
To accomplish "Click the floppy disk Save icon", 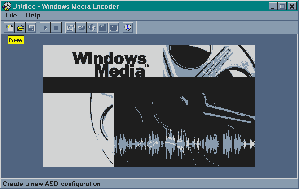I will (x=31, y=28).
